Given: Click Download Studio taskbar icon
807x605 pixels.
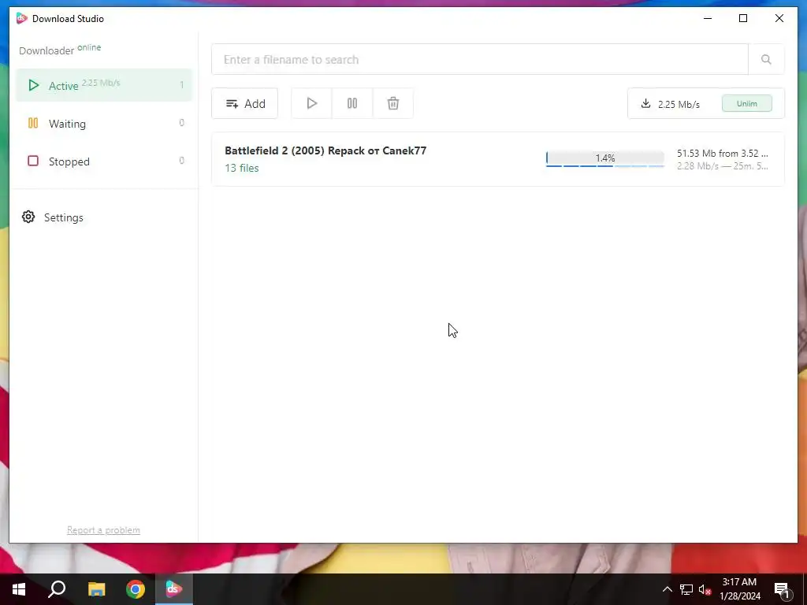Looking at the screenshot, I should tap(174, 589).
